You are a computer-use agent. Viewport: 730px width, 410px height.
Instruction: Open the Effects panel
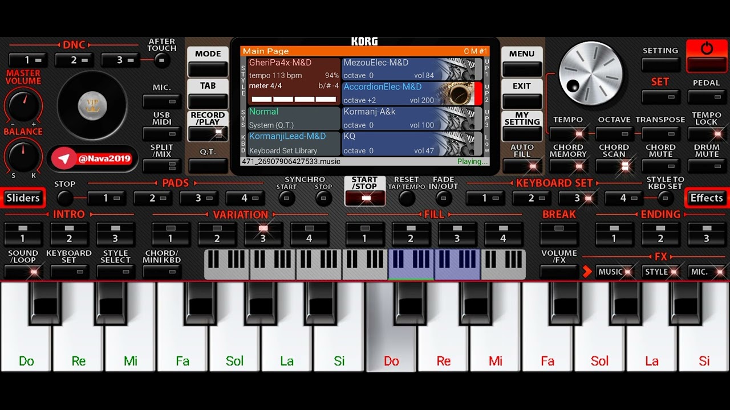pyautogui.click(x=707, y=198)
